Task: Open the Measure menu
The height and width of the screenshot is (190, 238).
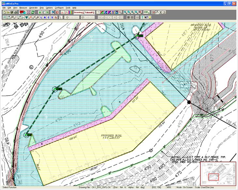Action: click(x=23, y=8)
